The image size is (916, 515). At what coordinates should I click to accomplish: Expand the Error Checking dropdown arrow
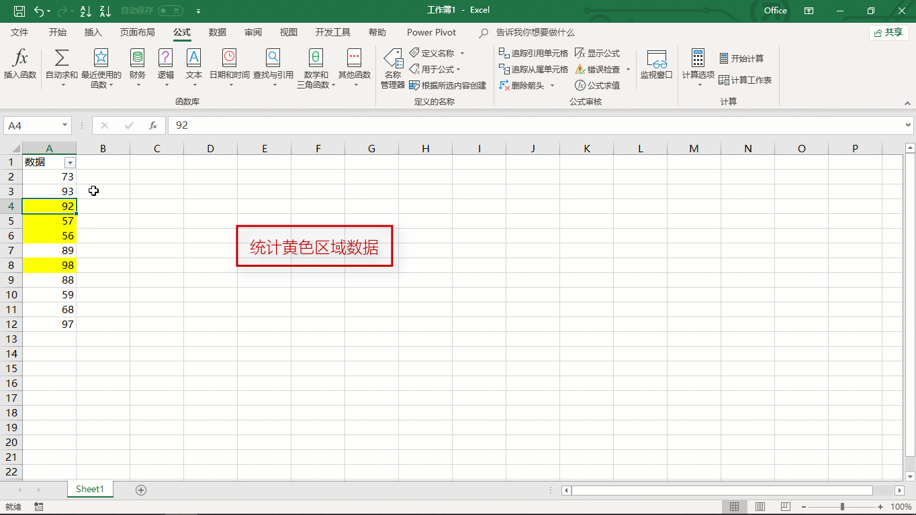pyautogui.click(x=628, y=69)
